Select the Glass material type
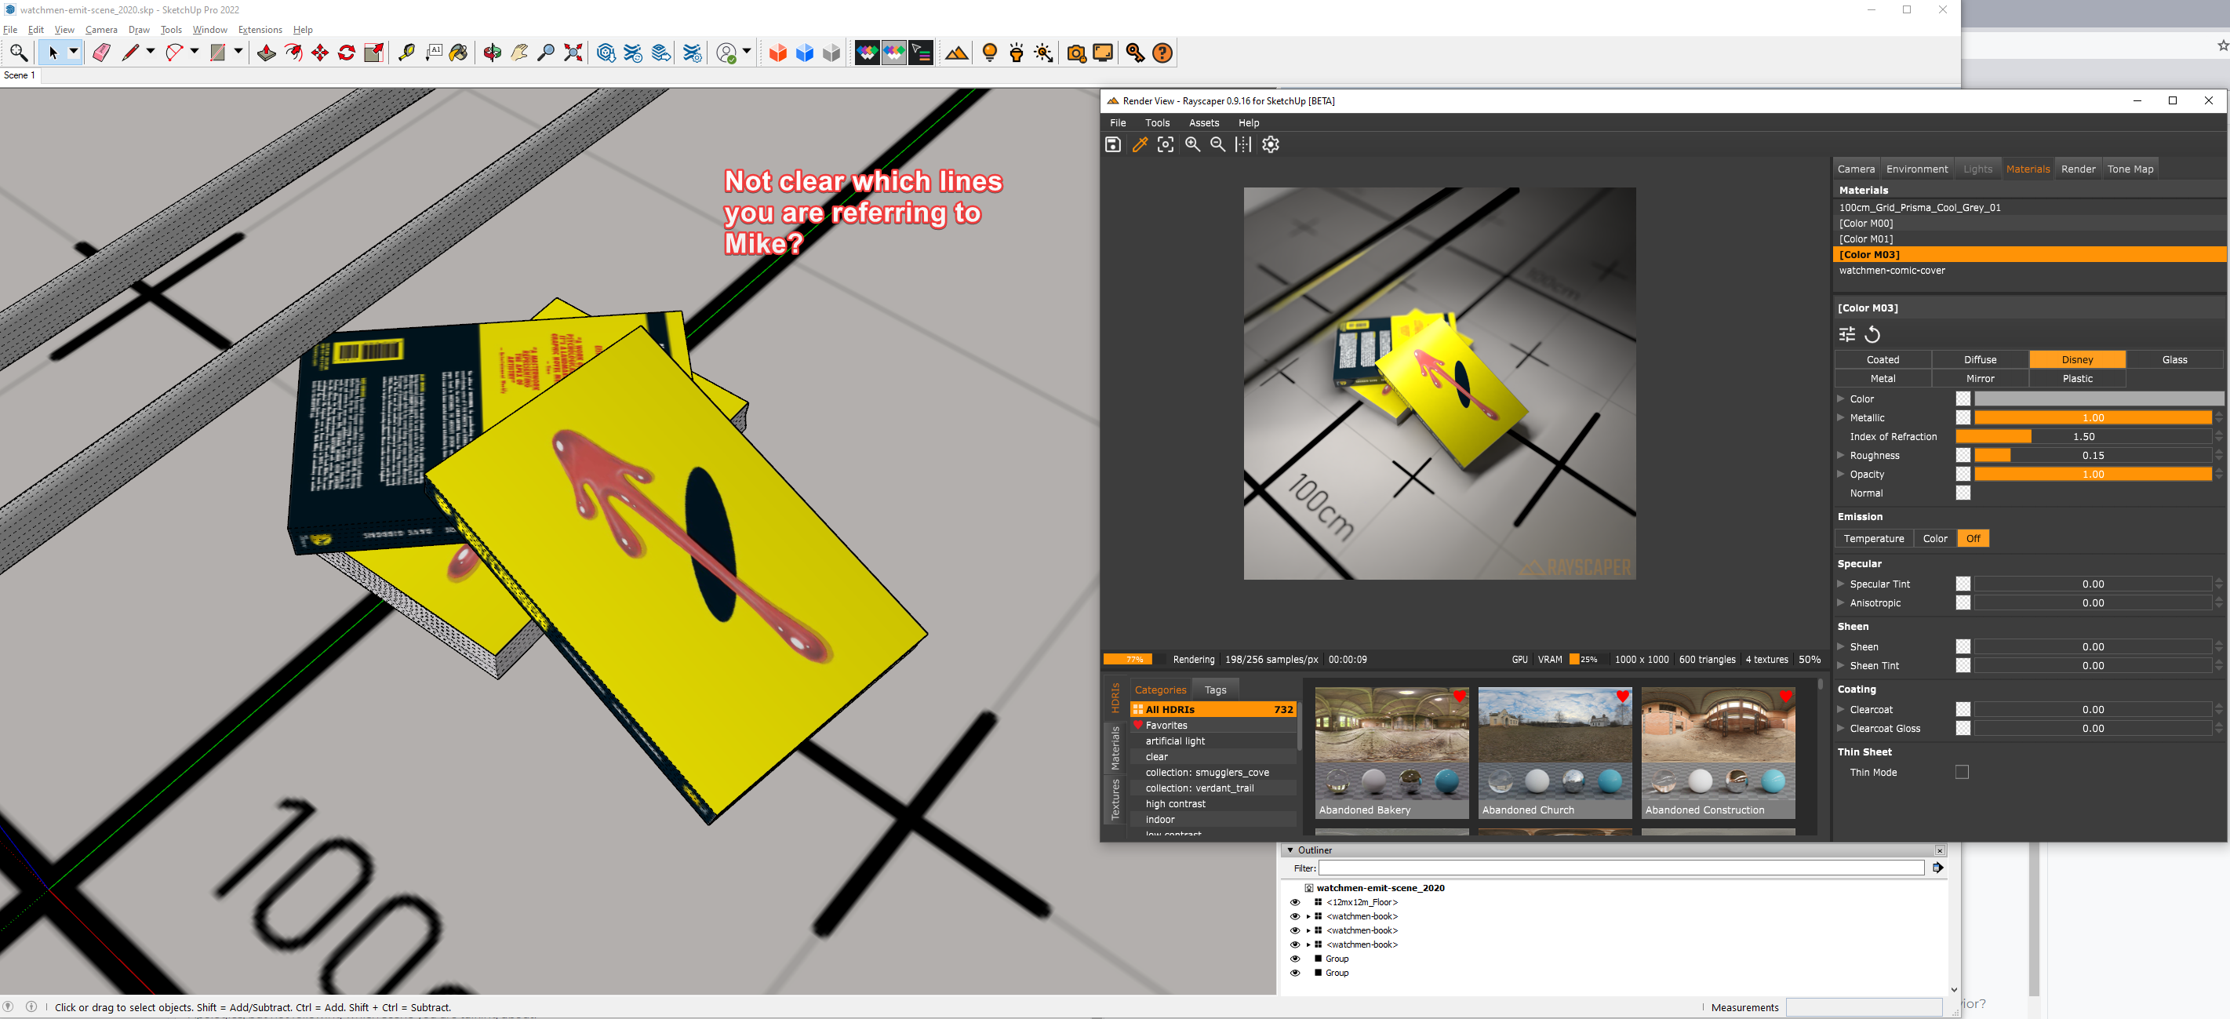2230x1019 pixels. (x=2174, y=359)
